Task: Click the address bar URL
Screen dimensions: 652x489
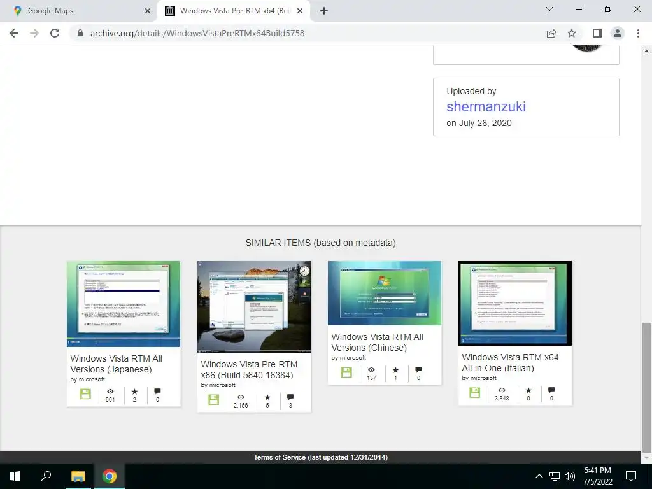Action: 197,33
